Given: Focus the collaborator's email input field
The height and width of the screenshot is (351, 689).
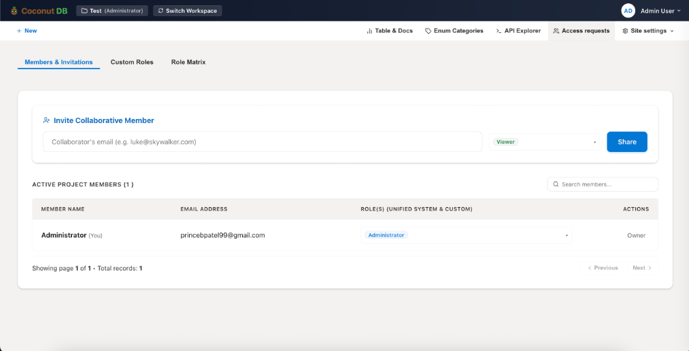Looking at the screenshot, I should click(262, 142).
